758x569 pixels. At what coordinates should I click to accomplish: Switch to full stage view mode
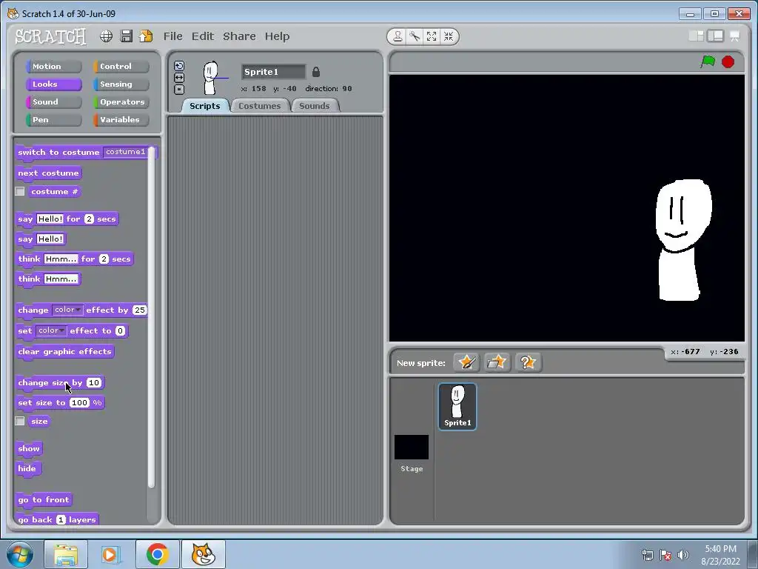pyautogui.click(x=716, y=36)
